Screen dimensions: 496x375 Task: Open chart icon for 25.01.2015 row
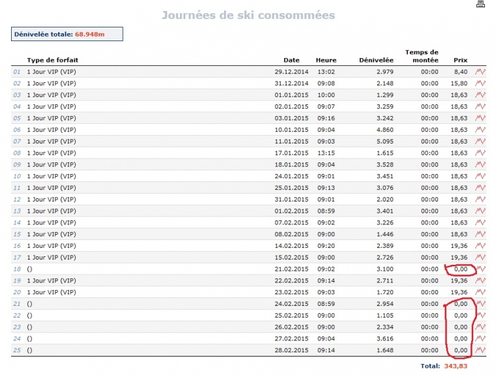[480, 188]
